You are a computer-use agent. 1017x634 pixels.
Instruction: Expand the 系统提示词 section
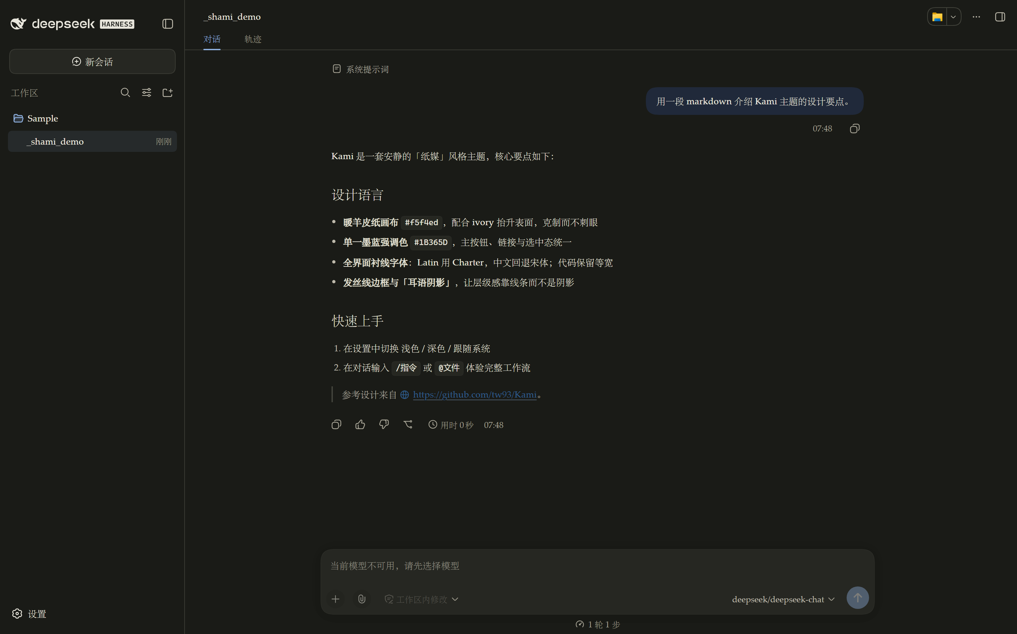pos(361,69)
